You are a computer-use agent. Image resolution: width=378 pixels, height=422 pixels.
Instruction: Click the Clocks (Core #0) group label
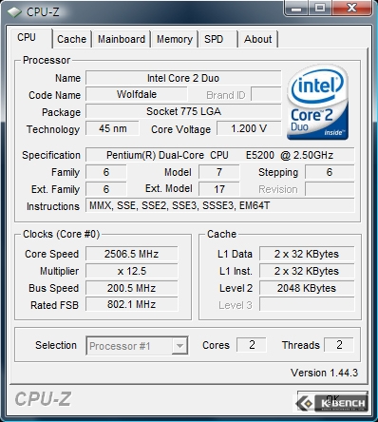pyautogui.click(x=62, y=234)
